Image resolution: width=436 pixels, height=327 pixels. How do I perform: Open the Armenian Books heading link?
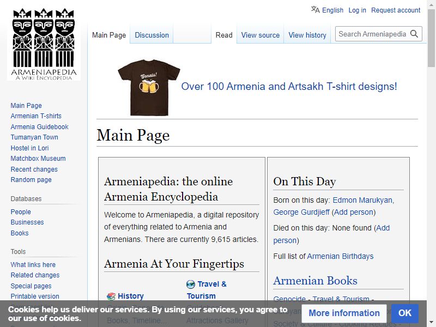point(316,281)
